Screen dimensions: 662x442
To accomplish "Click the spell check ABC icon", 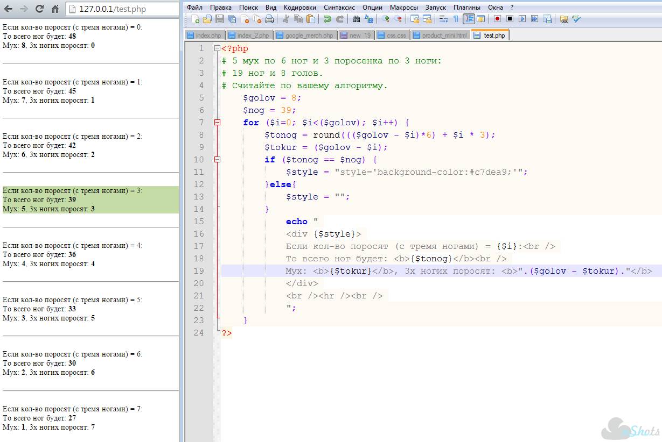I will [x=576, y=19].
